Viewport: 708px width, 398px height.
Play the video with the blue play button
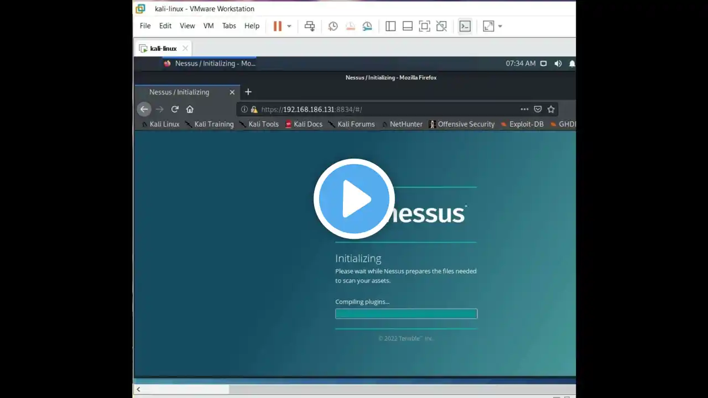tap(354, 198)
